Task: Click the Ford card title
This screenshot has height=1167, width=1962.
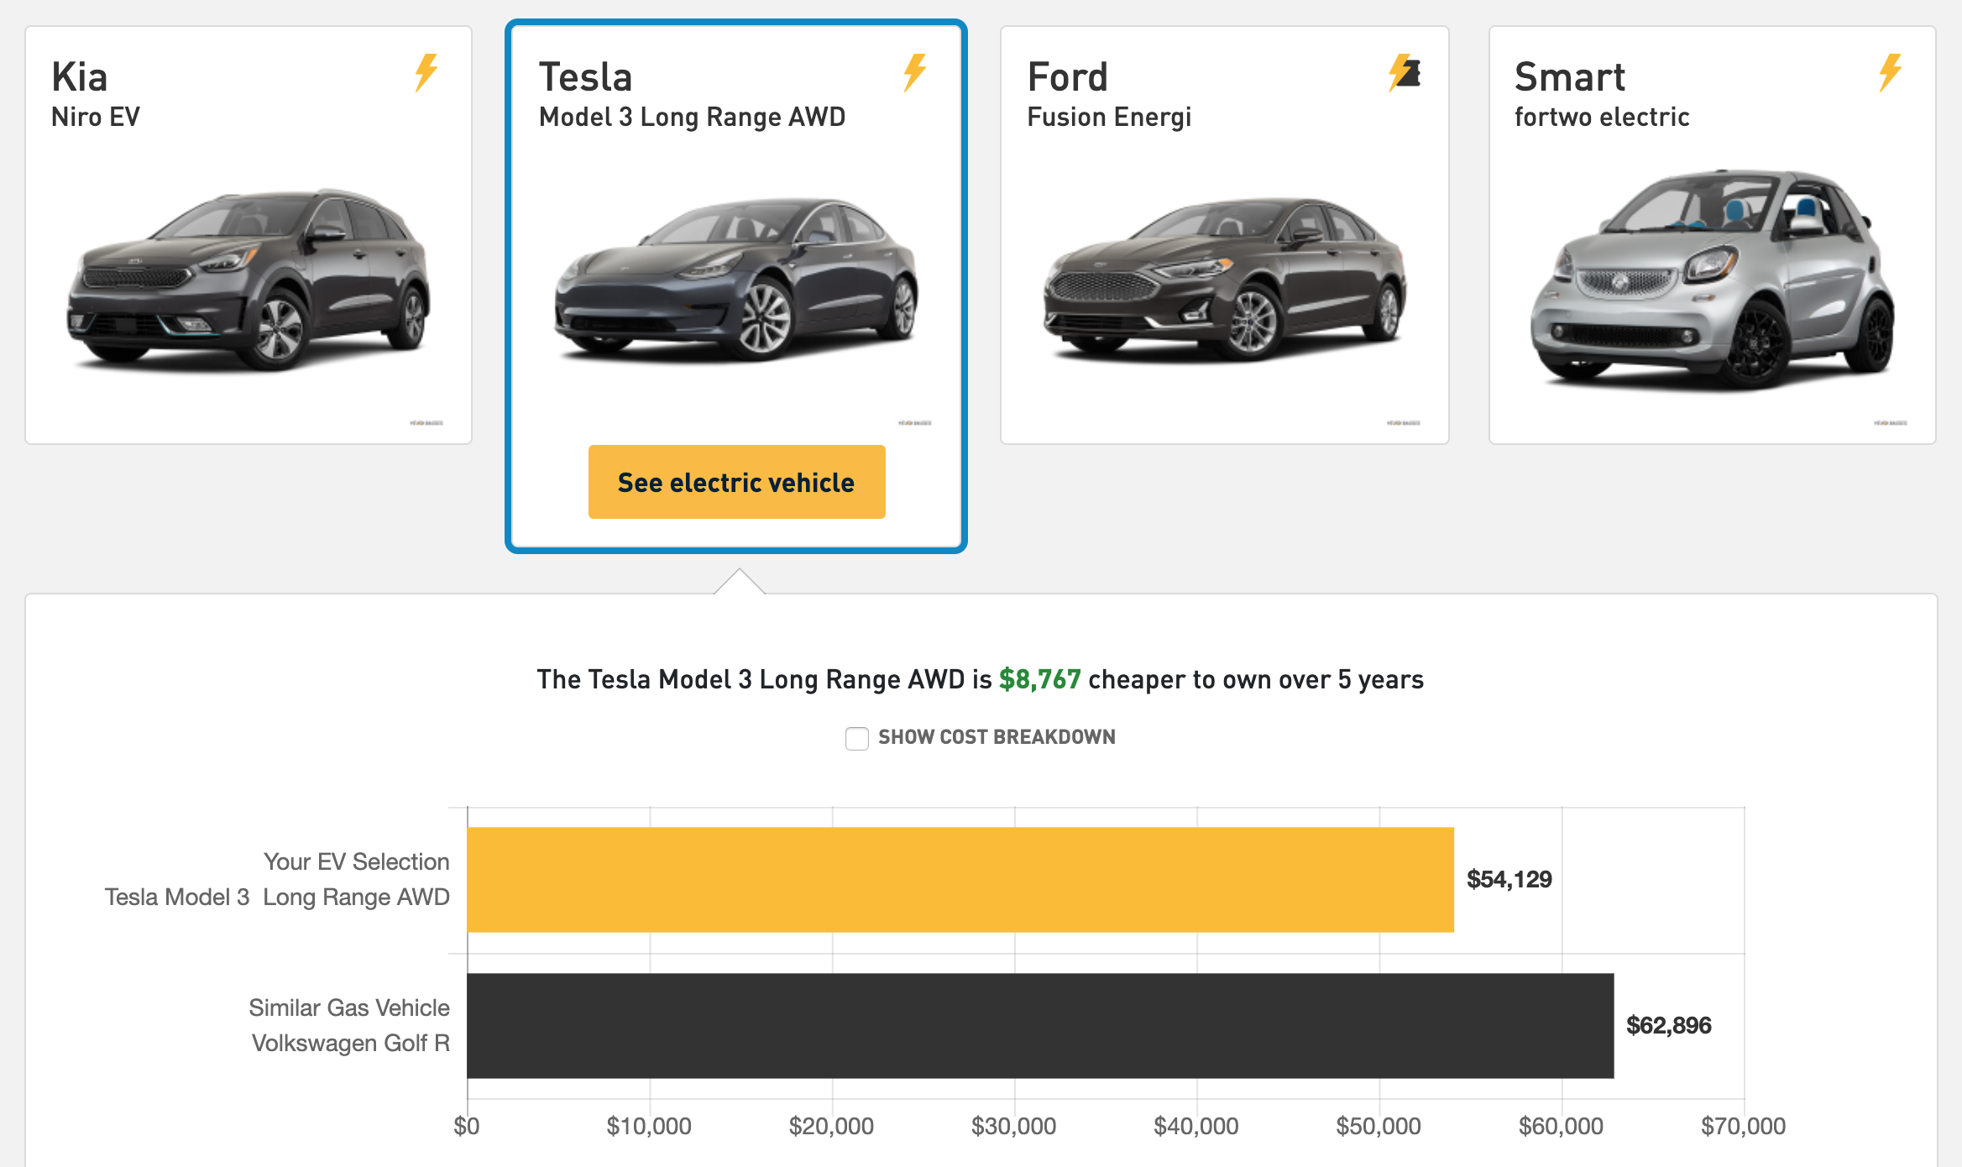Action: (1067, 77)
